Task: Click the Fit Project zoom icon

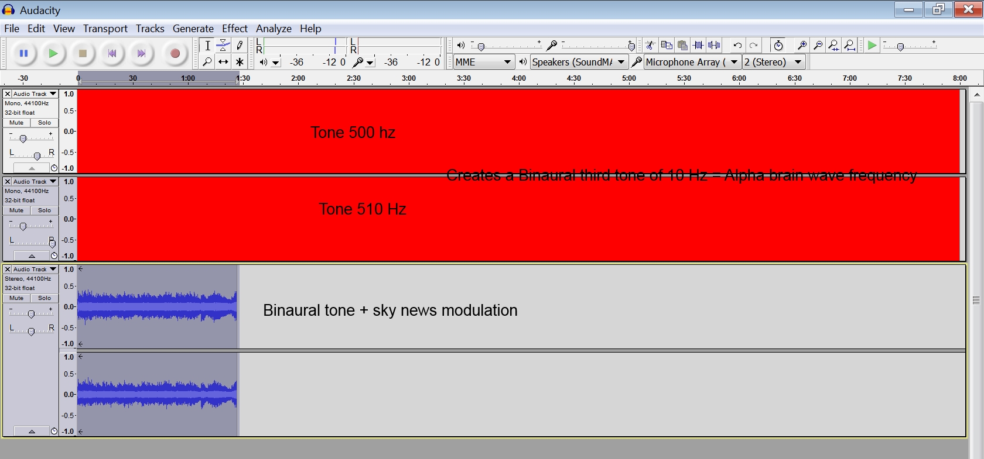Action: (x=850, y=46)
